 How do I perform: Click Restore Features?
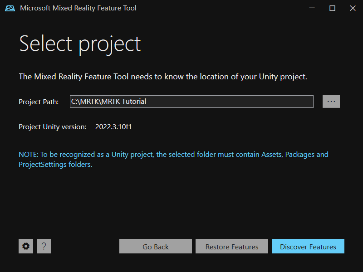point(231,246)
